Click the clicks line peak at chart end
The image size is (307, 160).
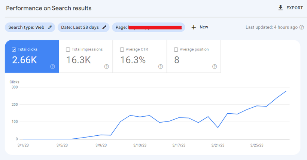286,91
